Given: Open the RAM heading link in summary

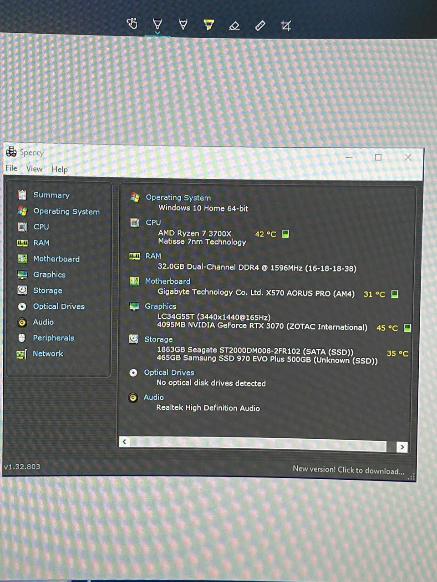Looking at the screenshot, I should [153, 256].
